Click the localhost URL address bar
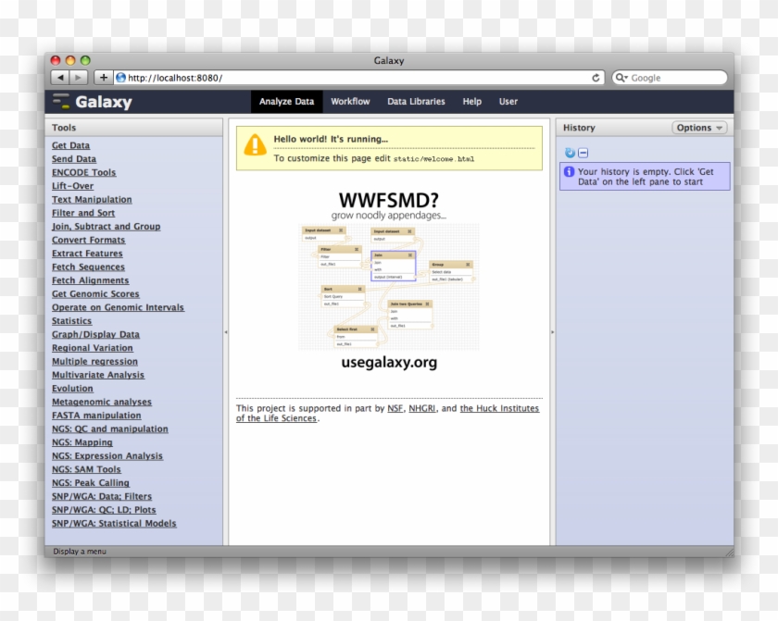Viewport: 778px width, 621px height. tap(352, 78)
